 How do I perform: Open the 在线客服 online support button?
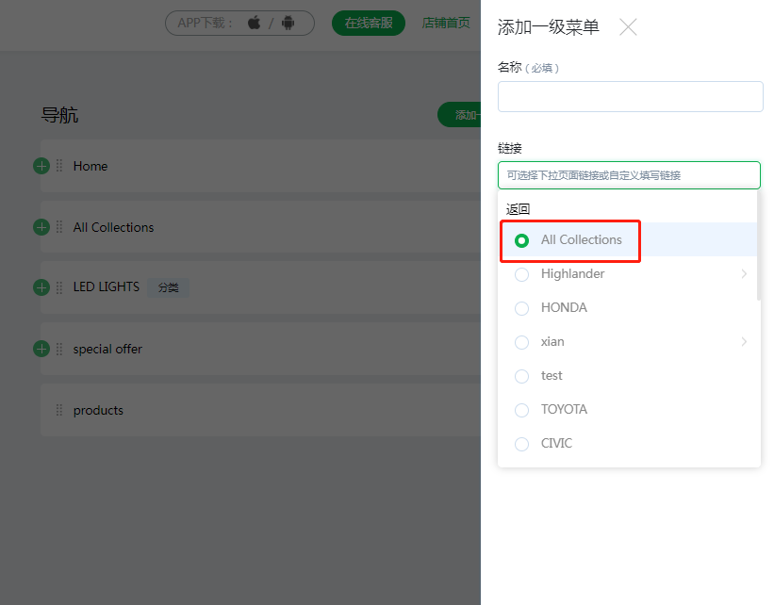click(x=369, y=24)
